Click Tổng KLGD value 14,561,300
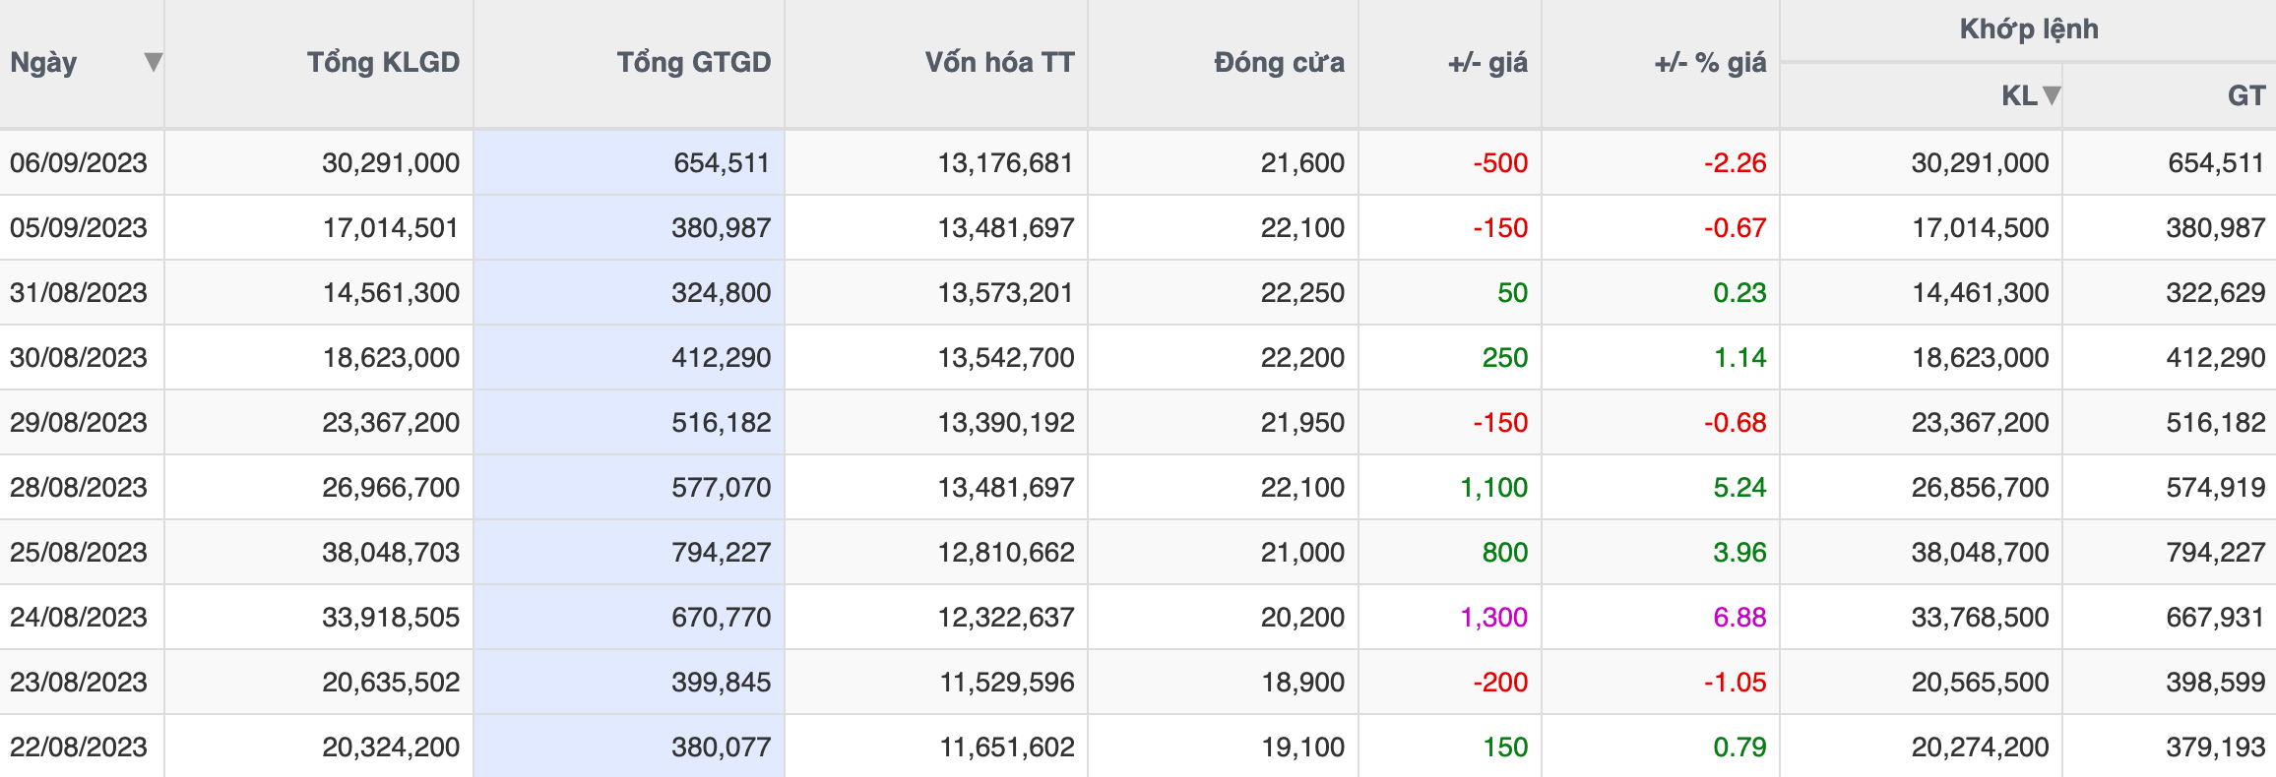The image size is (2276, 777). (x=391, y=292)
